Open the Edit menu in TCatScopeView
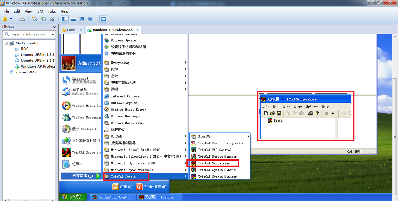The height and width of the screenshot is (201, 398). (276, 106)
